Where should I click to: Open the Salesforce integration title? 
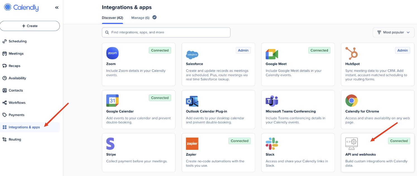[194, 64]
